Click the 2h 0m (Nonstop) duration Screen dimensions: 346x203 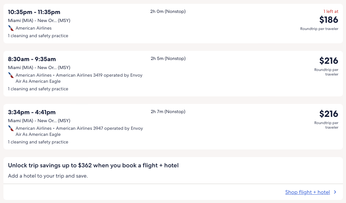[x=168, y=11]
